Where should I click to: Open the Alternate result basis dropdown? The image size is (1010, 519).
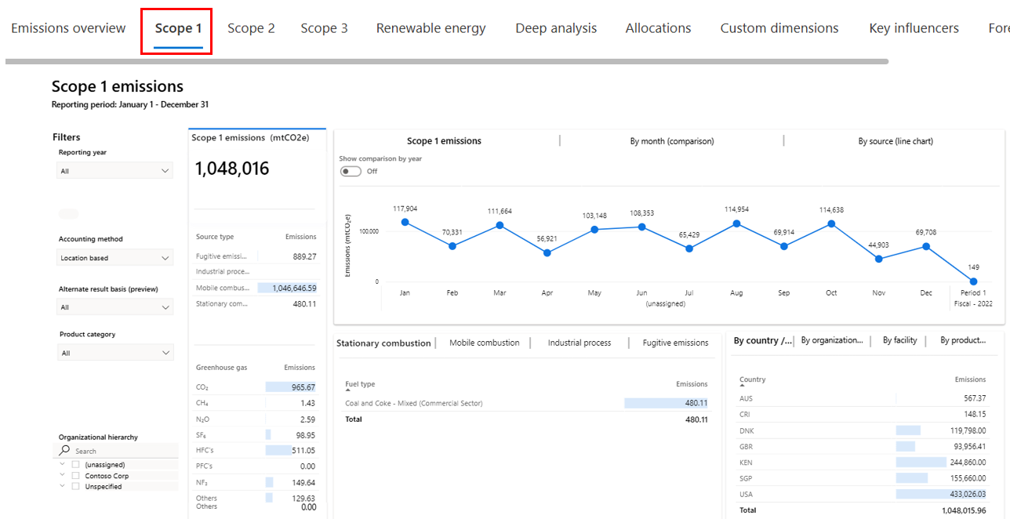pos(115,307)
